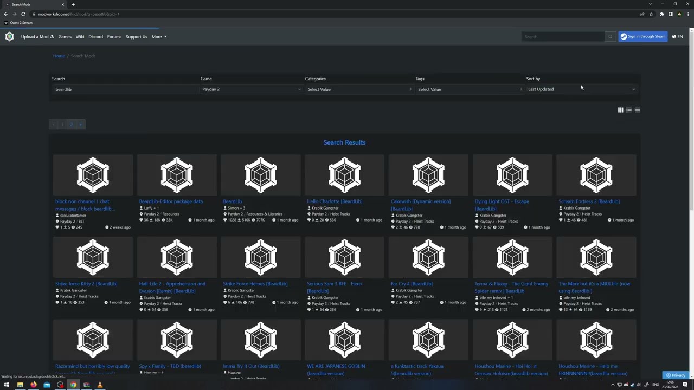Open Support Us in navbar

click(136, 37)
